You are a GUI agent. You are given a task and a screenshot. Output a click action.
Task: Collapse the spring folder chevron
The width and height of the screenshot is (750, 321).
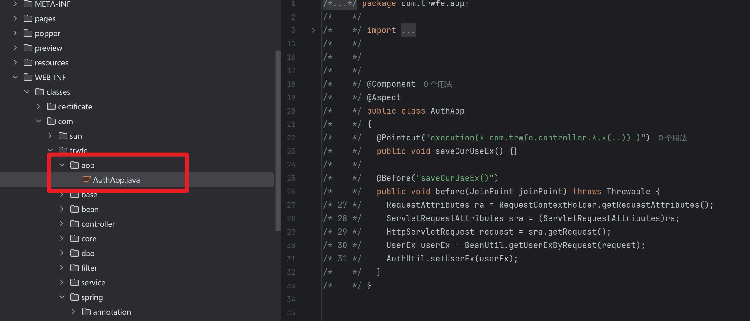(x=62, y=297)
